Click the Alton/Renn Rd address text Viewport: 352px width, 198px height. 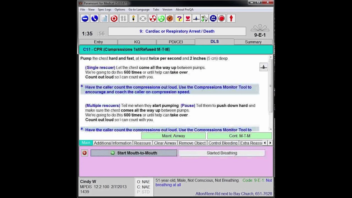tap(234, 194)
